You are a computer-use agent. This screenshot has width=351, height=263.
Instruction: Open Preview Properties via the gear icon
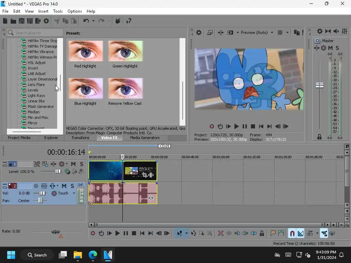pyautogui.click(x=199, y=33)
